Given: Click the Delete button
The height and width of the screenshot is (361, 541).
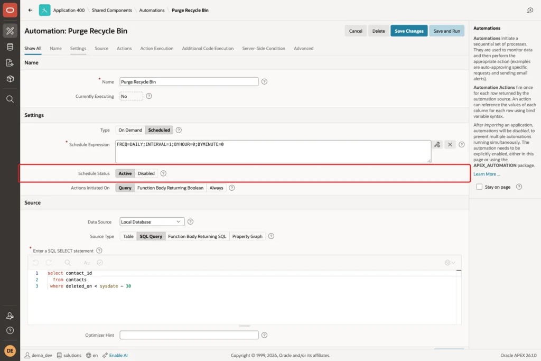Looking at the screenshot, I should [378, 31].
